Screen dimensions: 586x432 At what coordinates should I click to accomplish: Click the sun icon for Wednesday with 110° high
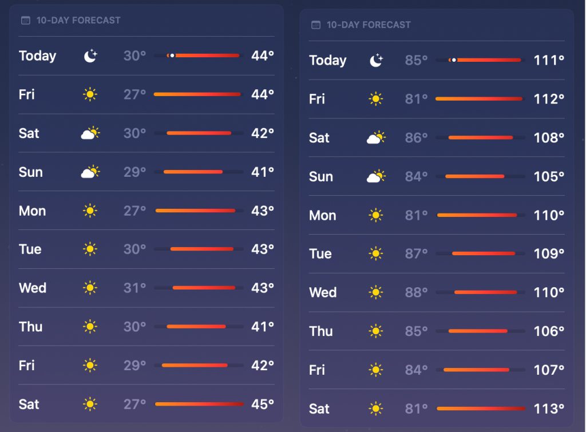(375, 292)
